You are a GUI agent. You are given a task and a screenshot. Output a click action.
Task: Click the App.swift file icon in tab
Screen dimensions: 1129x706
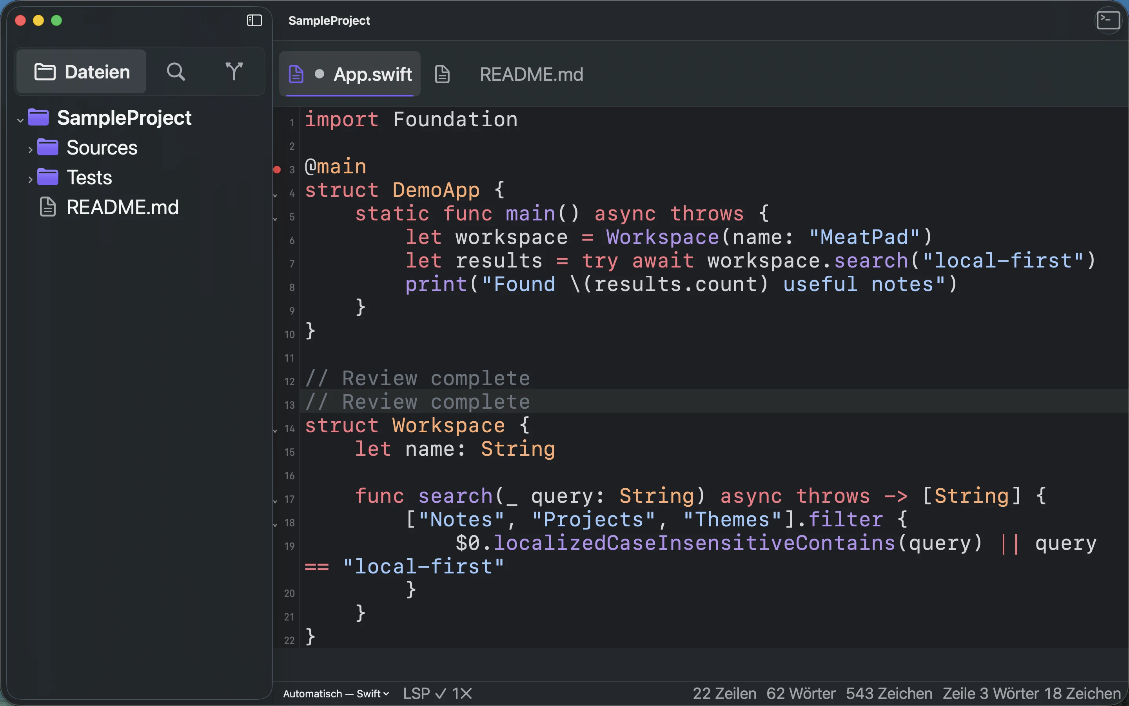tap(296, 74)
